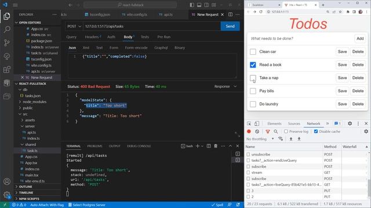Check the Pay bills checkbox

click(x=253, y=91)
